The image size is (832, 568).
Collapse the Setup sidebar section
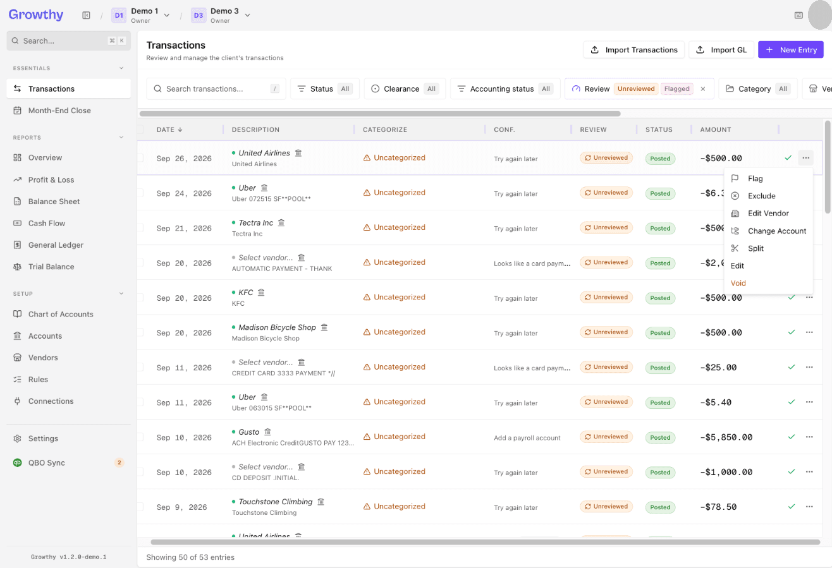pyautogui.click(x=121, y=294)
